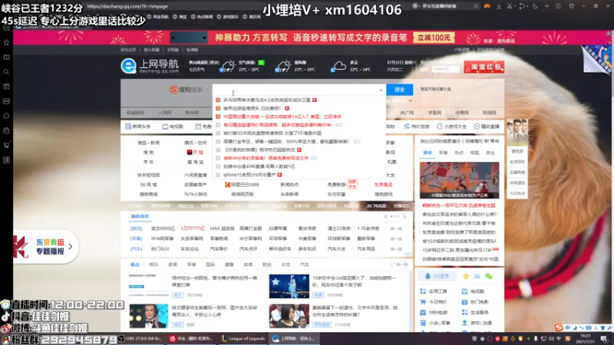Viewport: 614px width, 345px height.
Task: Open the 生活服务 icon
Action: point(464,313)
